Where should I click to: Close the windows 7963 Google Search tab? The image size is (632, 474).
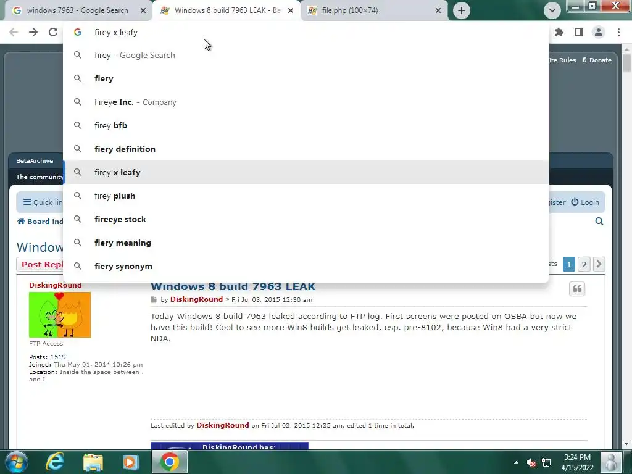click(143, 10)
